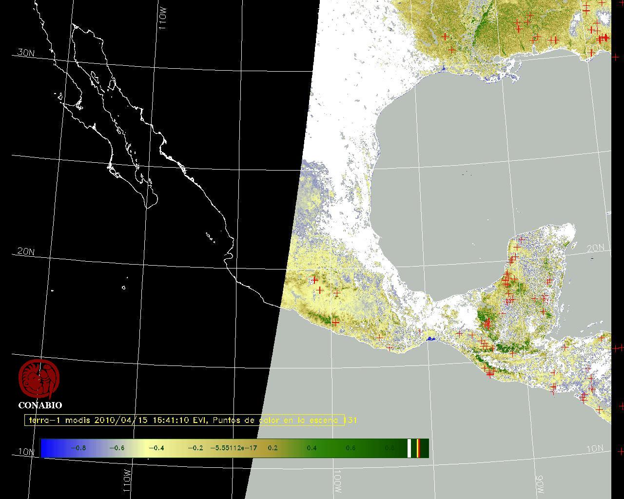This screenshot has width=624, height=499.
Task: Click the 110W longitude label at top
Action: click(x=163, y=19)
